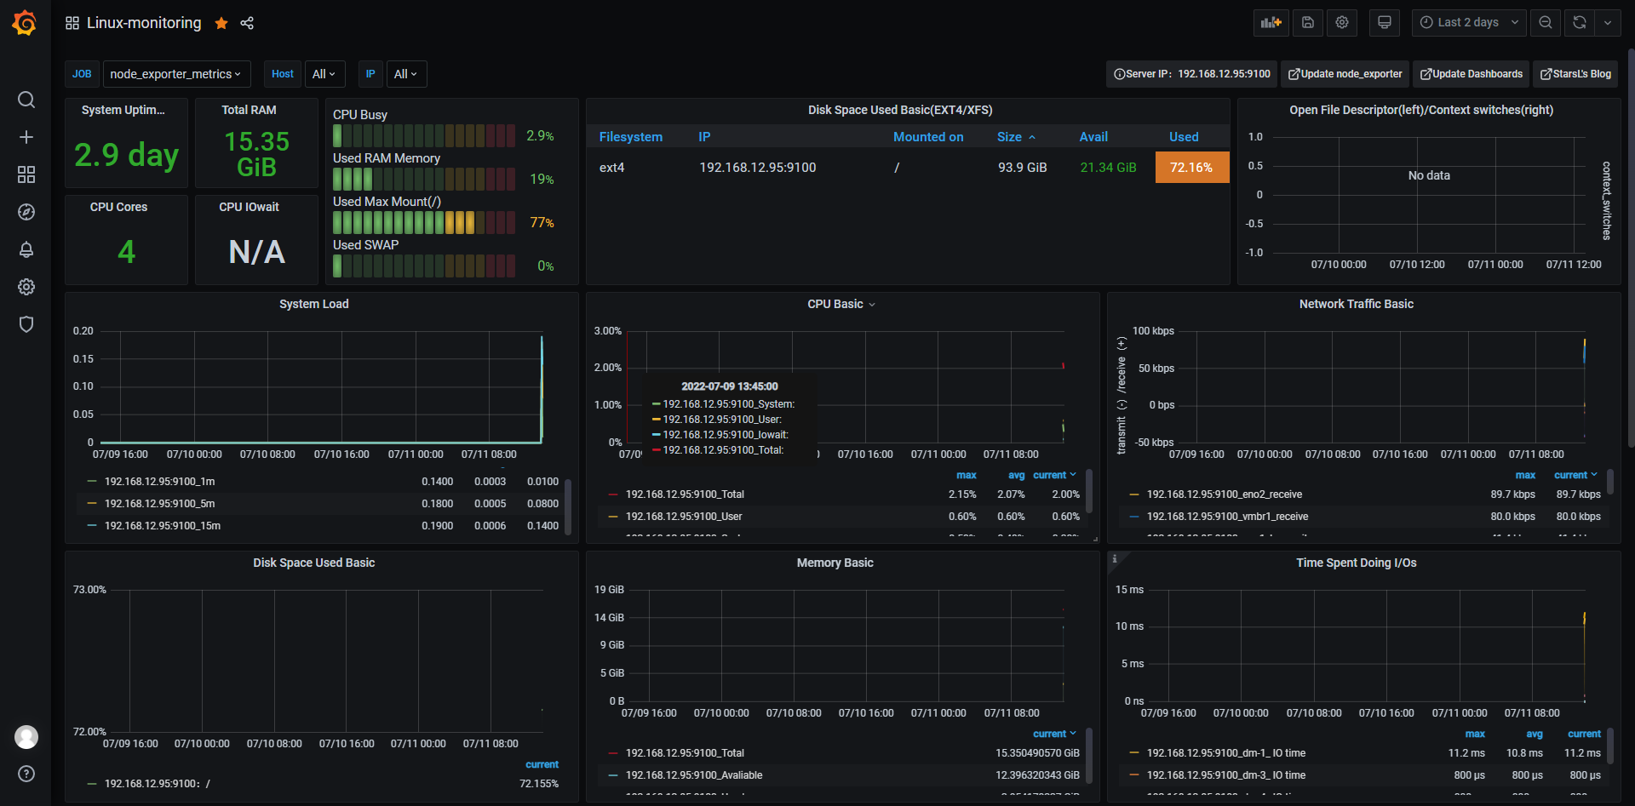Open the IP filter set to All
Viewport: 1635px width, 806px height.
point(406,74)
